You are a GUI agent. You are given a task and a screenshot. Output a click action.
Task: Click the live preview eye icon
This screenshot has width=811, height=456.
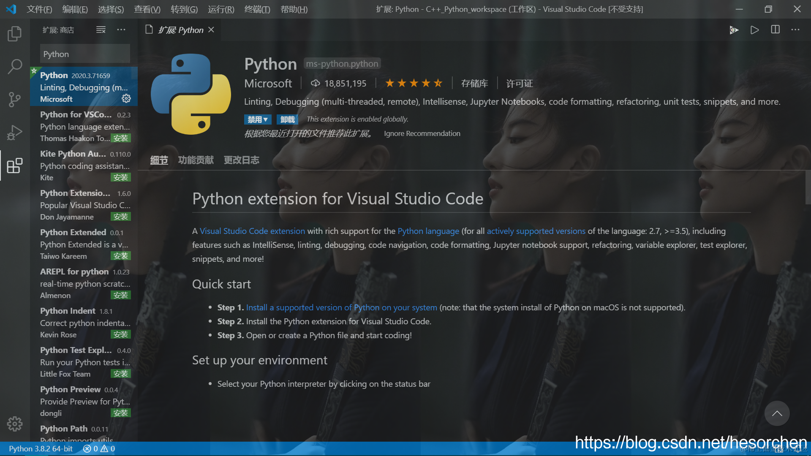click(734, 30)
